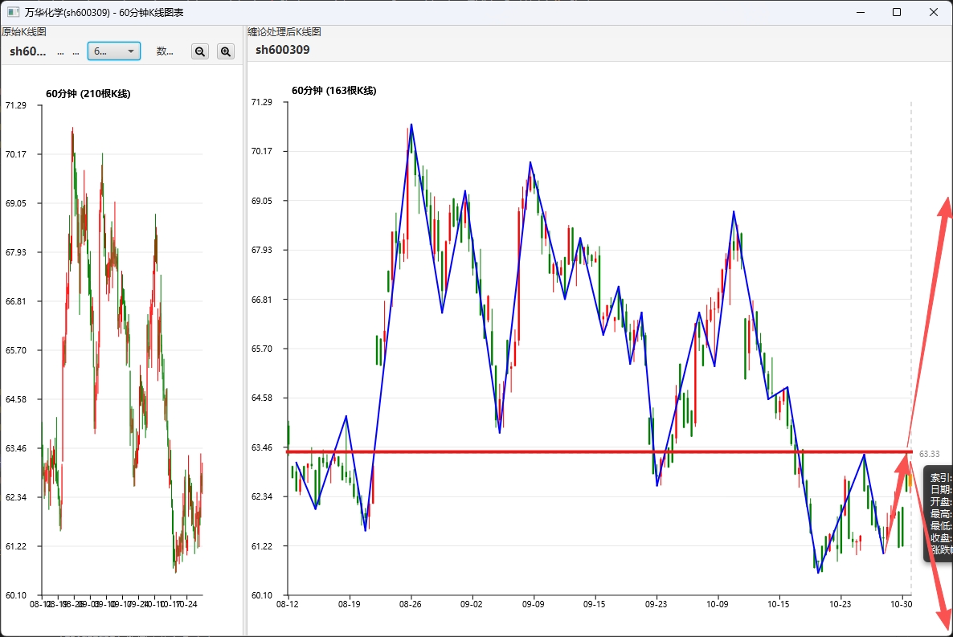
Task: Open the period dropdown showing 6...
Action: coord(114,51)
